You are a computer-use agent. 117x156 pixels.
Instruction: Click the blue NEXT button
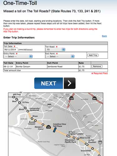tap(49, 83)
